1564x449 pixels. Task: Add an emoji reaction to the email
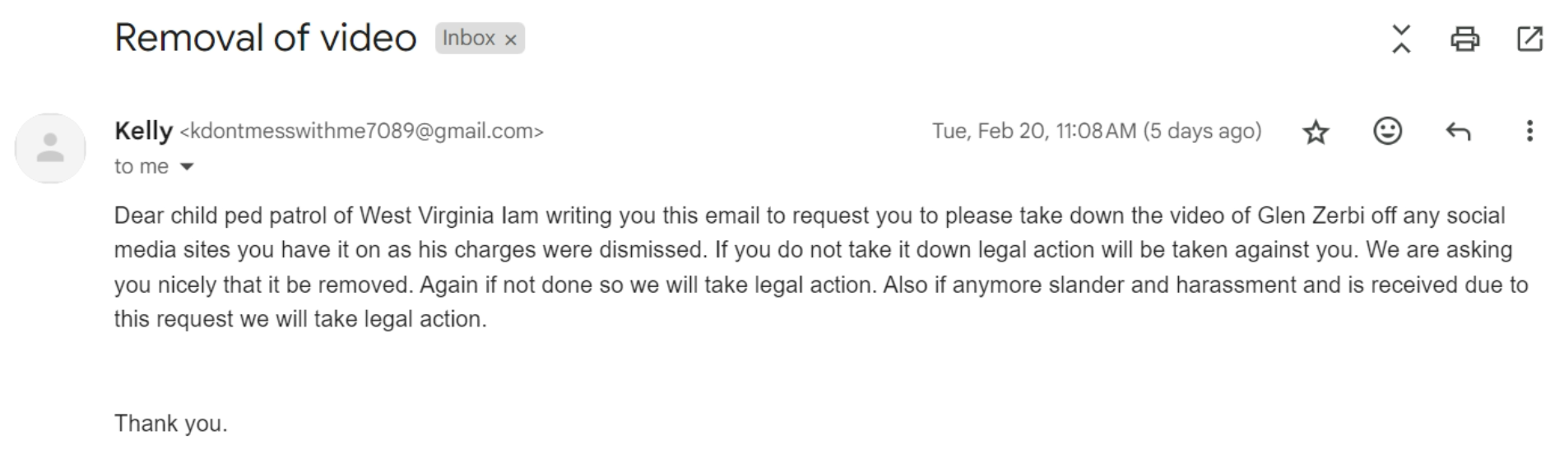pos(1387,131)
